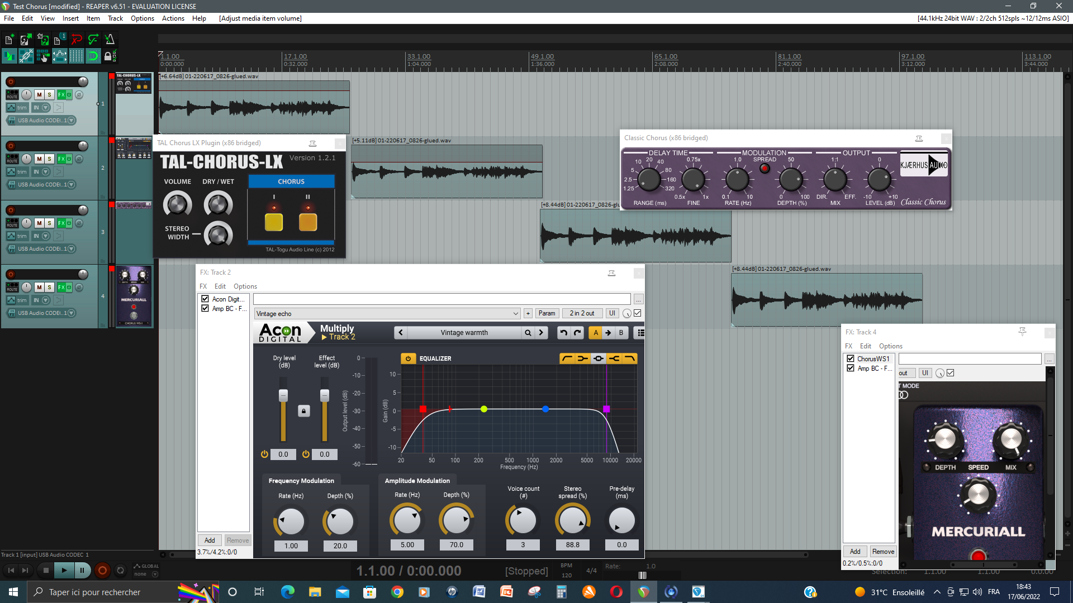Uncheck ChorusWS1 in Track 4 FX list
The height and width of the screenshot is (603, 1073).
pyautogui.click(x=851, y=359)
